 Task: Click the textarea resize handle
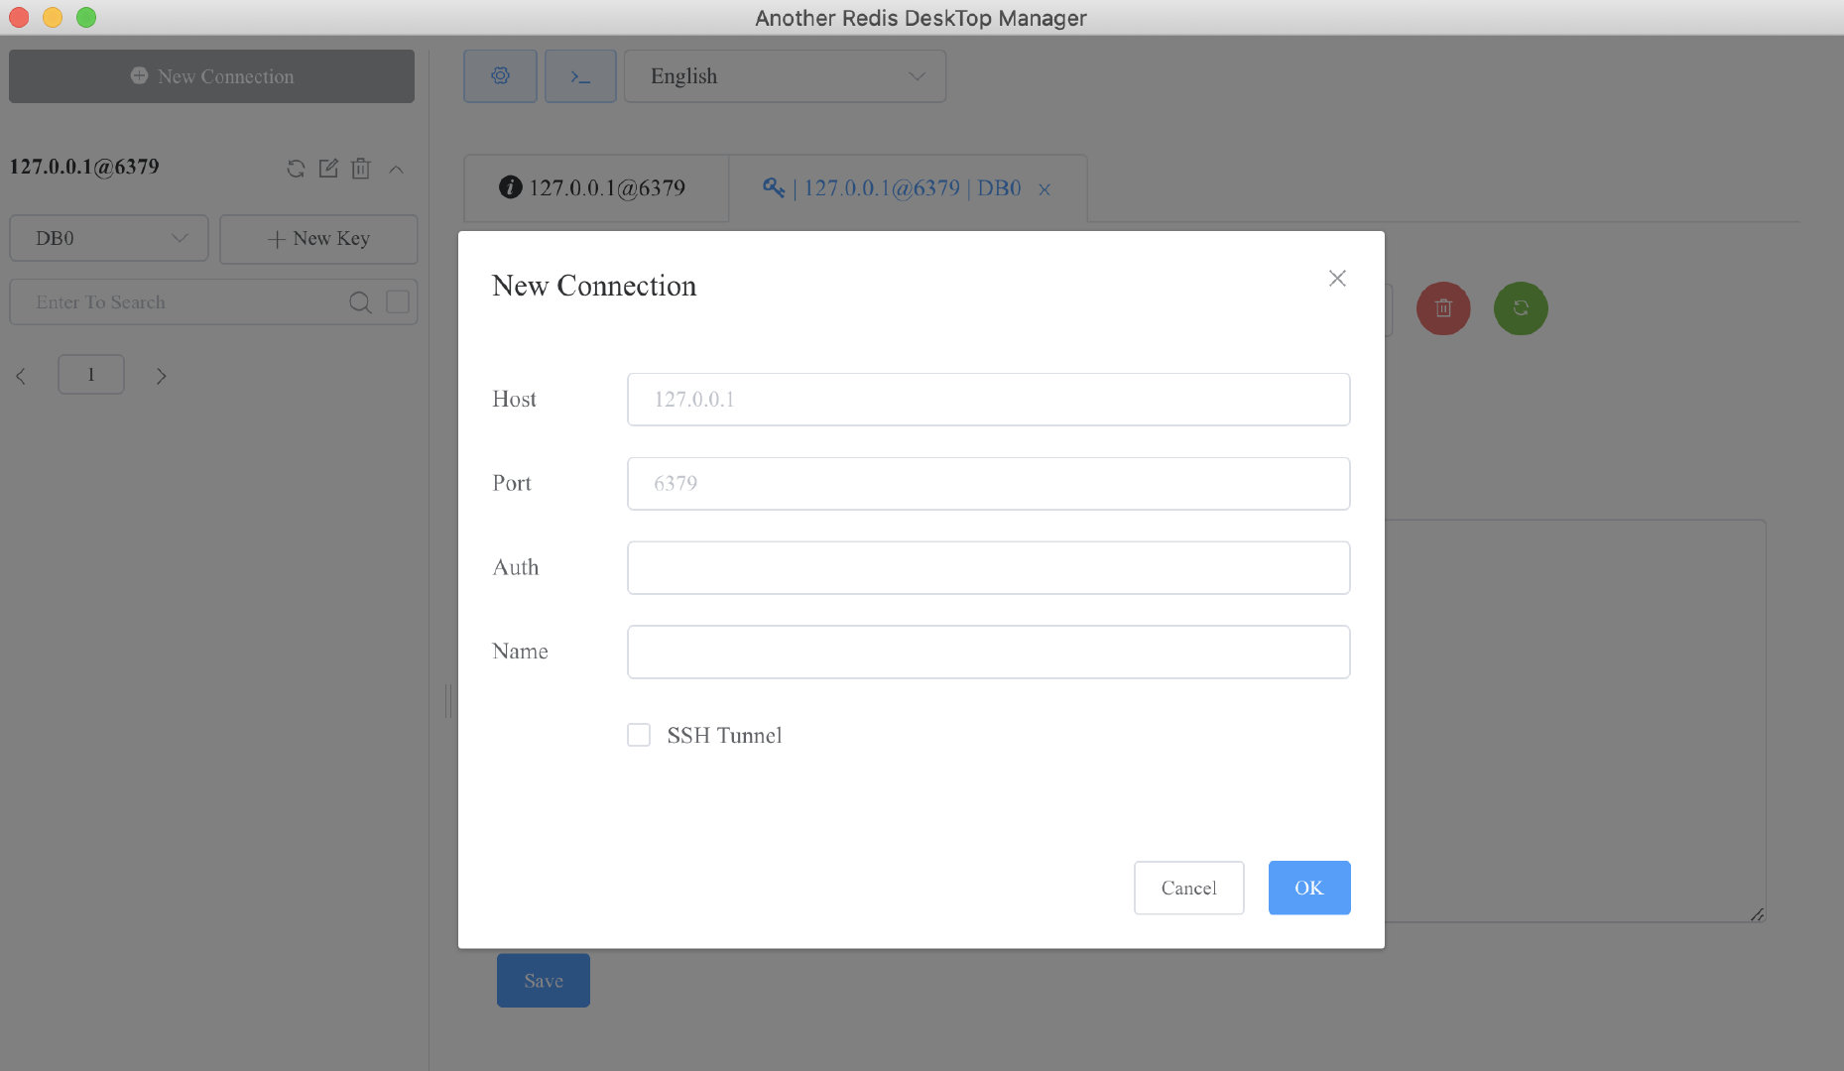[x=1757, y=914]
